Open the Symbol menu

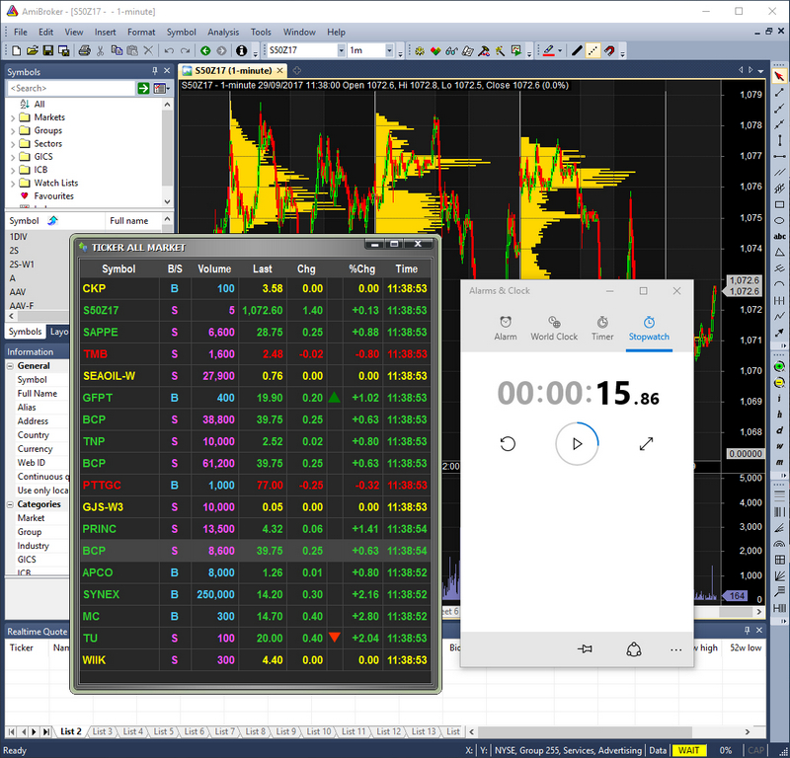click(182, 33)
